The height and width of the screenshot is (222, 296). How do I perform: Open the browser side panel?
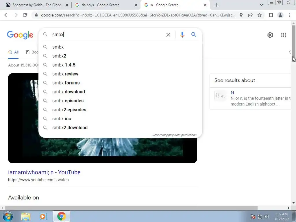coord(271,15)
